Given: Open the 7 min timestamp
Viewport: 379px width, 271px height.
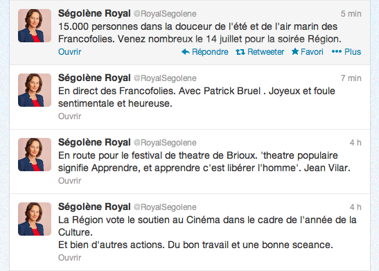Looking at the screenshot, I should (351, 78).
